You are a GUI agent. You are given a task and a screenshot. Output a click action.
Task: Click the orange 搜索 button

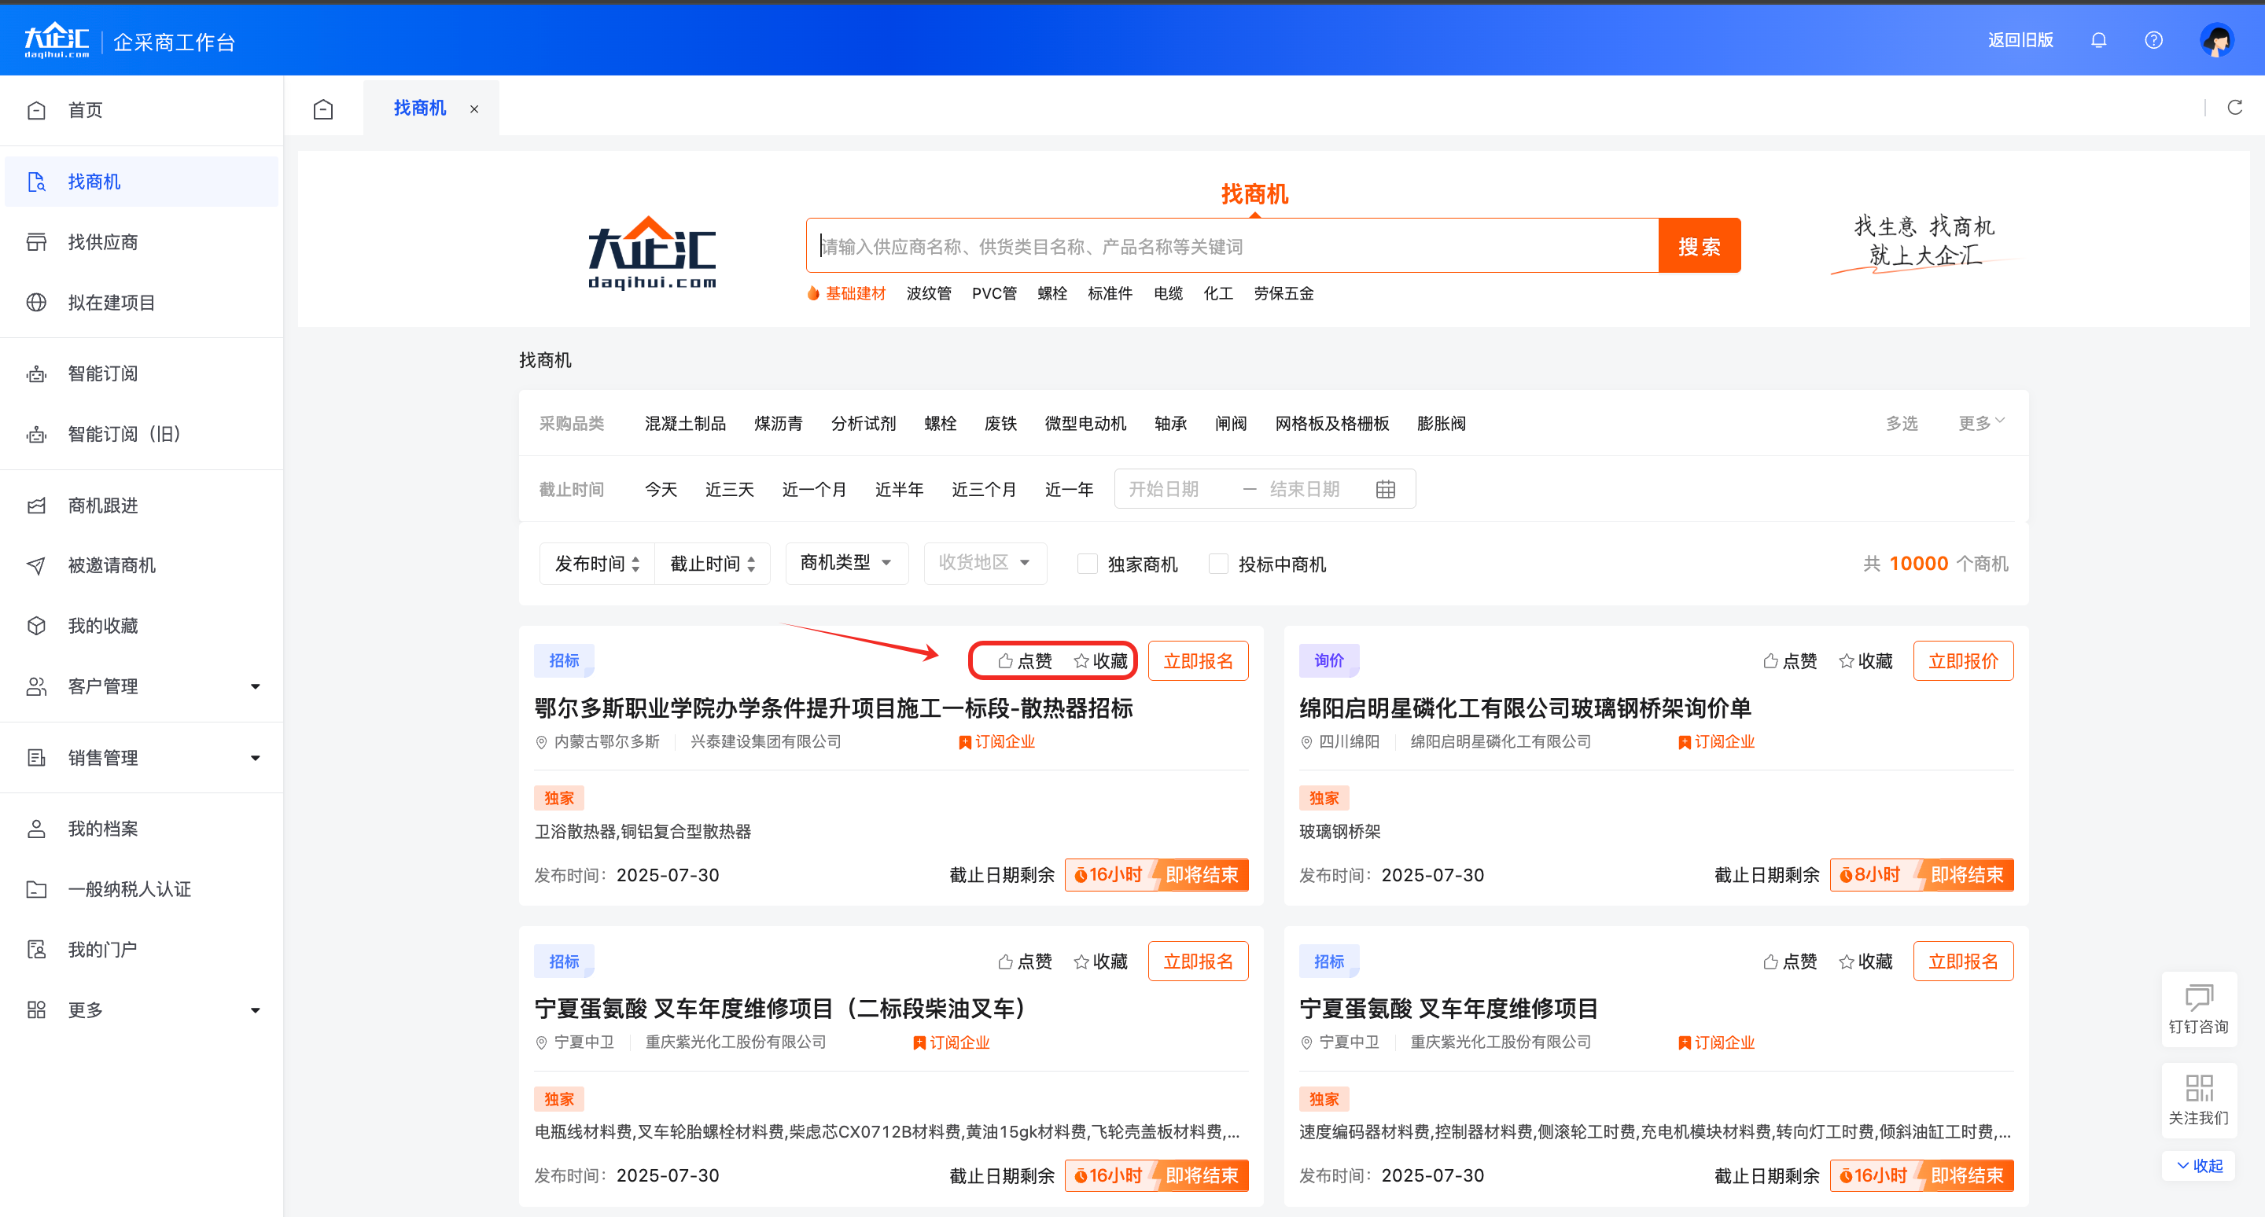(x=1699, y=246)
